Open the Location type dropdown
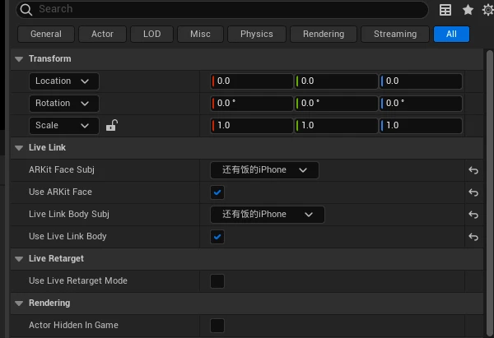 [63, 81]
